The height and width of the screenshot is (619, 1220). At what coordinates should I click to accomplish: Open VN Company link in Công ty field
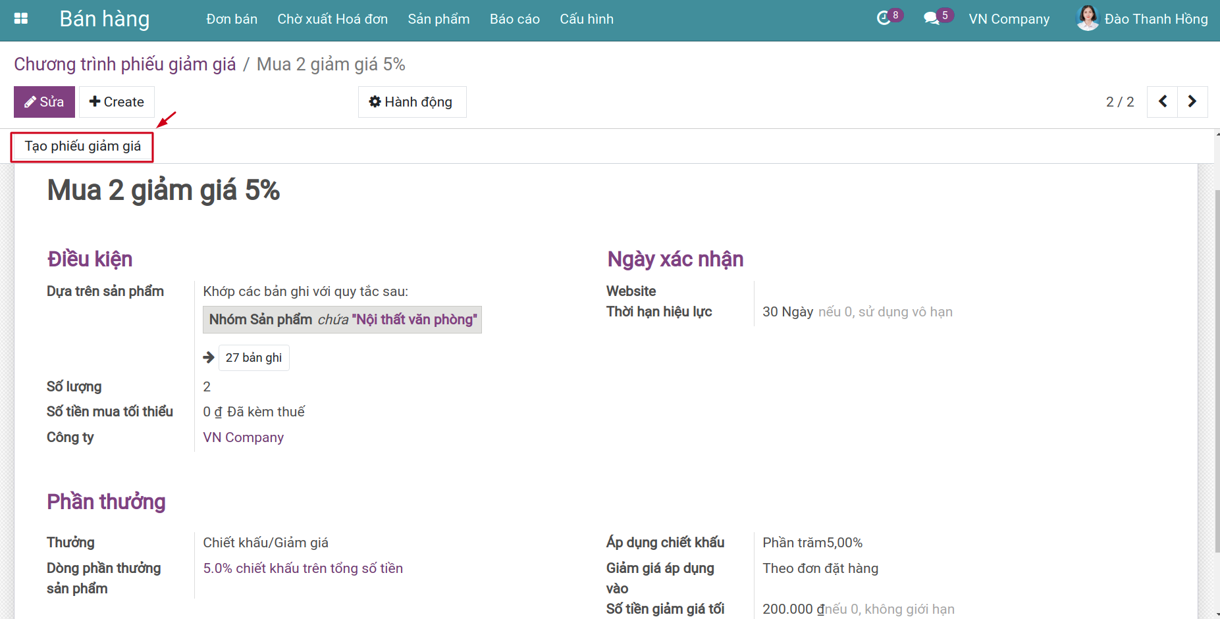coord(243,437)
